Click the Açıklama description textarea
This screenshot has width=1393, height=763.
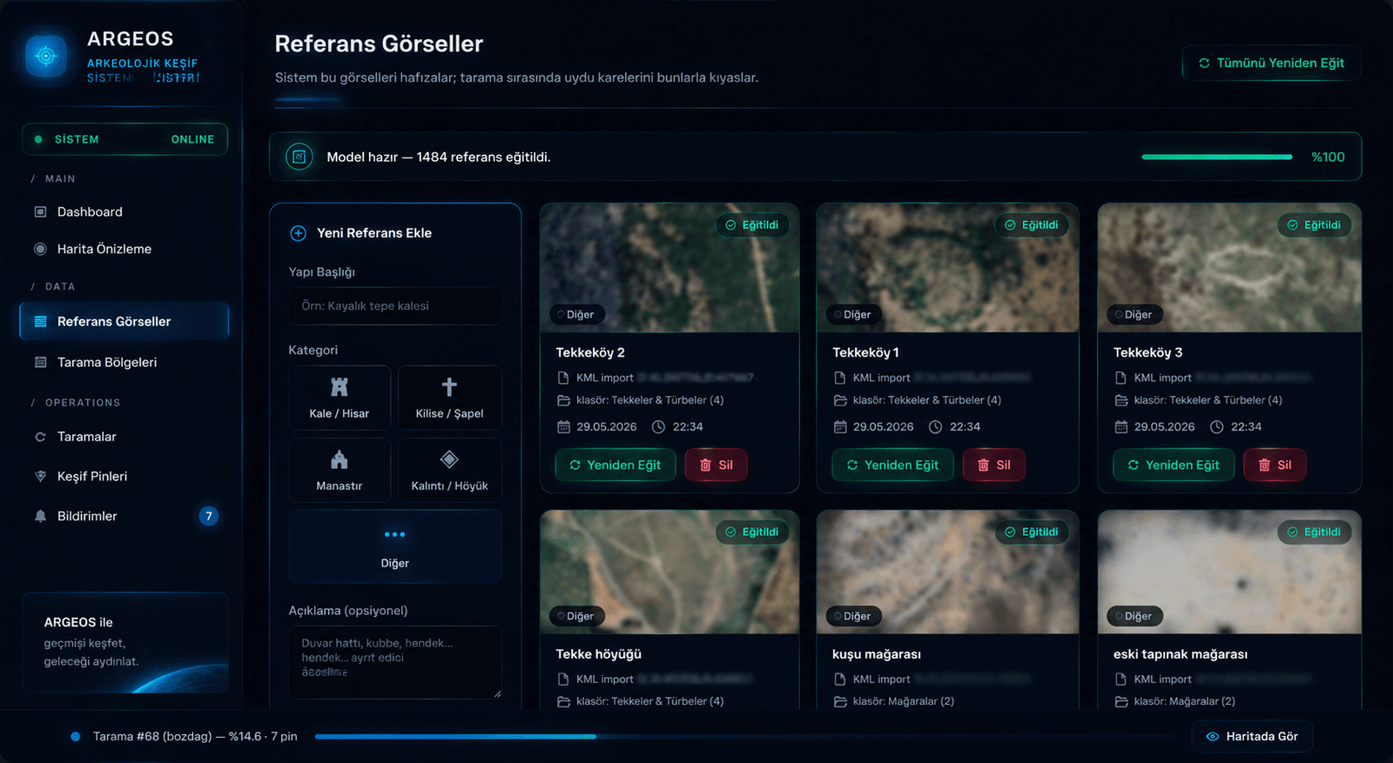395,662
